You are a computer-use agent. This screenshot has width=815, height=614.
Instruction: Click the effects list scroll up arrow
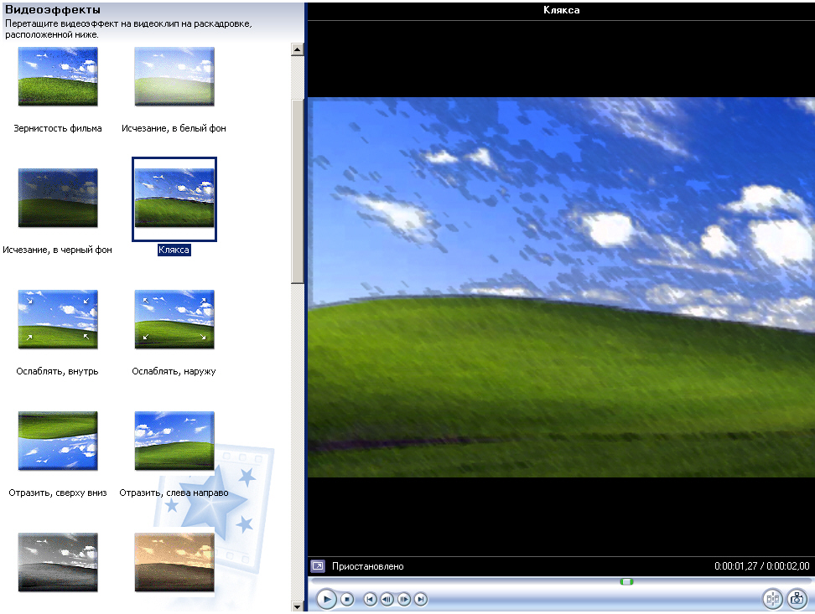(x=298, y=50)
